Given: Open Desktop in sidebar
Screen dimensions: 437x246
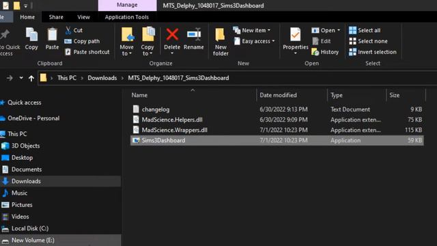Looking at the screenshot, I should 22,158.
